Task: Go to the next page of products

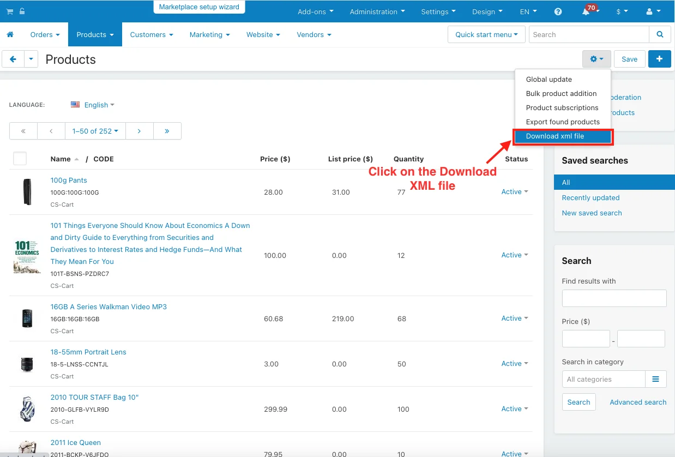Action: (140, 131)
